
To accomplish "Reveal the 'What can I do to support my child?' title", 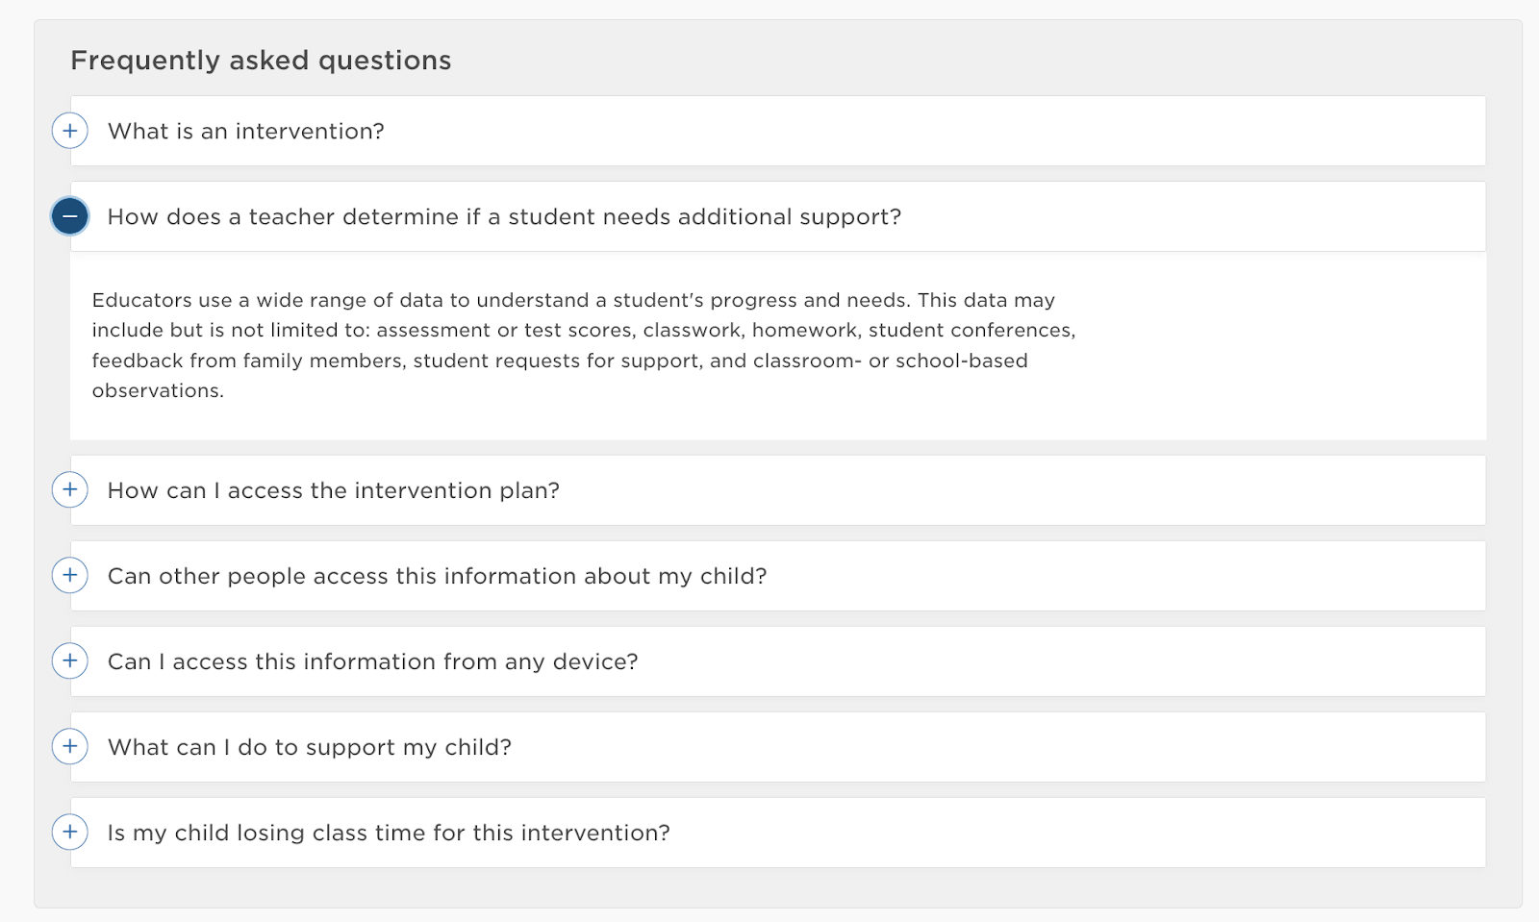I will click(309, 747).
